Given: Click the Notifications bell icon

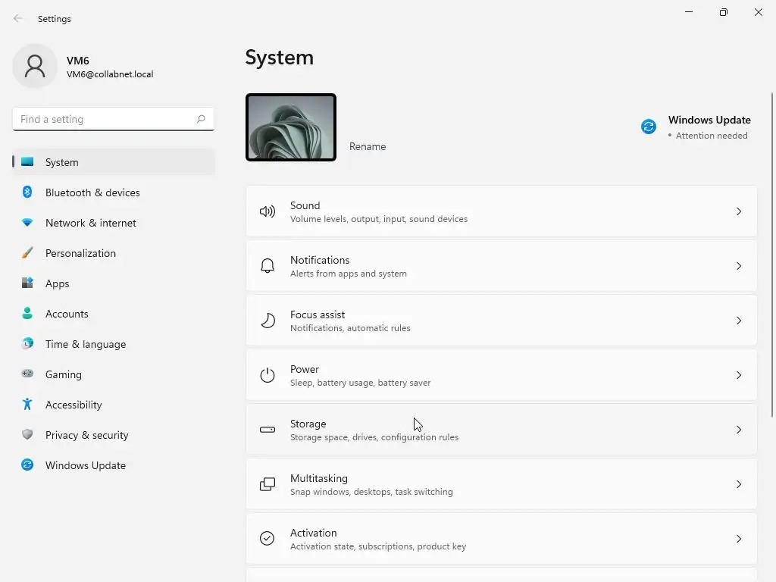Looking at the screenshot, I should [268, 266].
